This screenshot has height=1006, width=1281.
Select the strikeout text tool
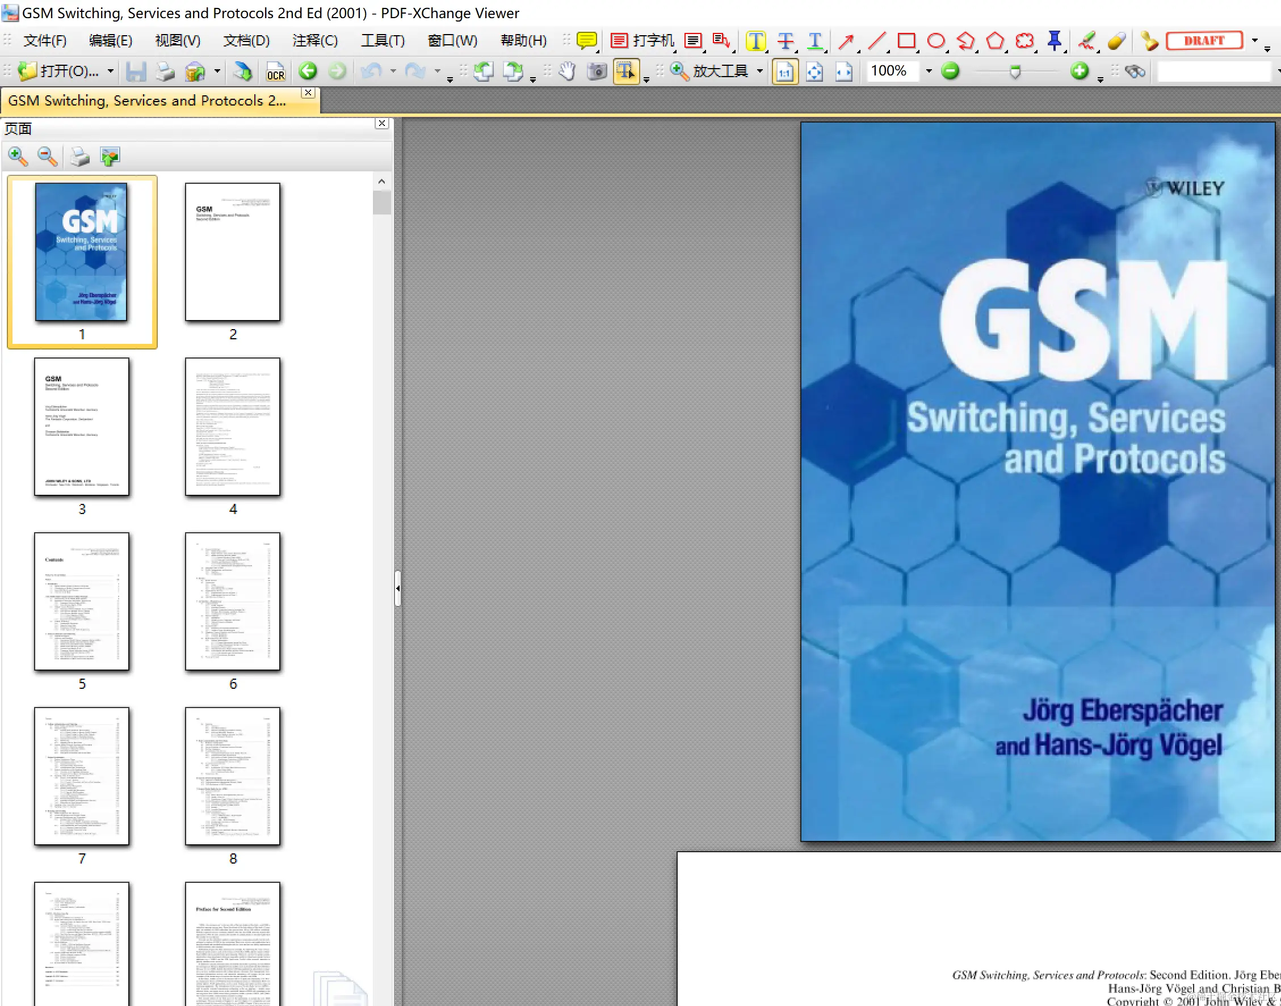[785, 40]
